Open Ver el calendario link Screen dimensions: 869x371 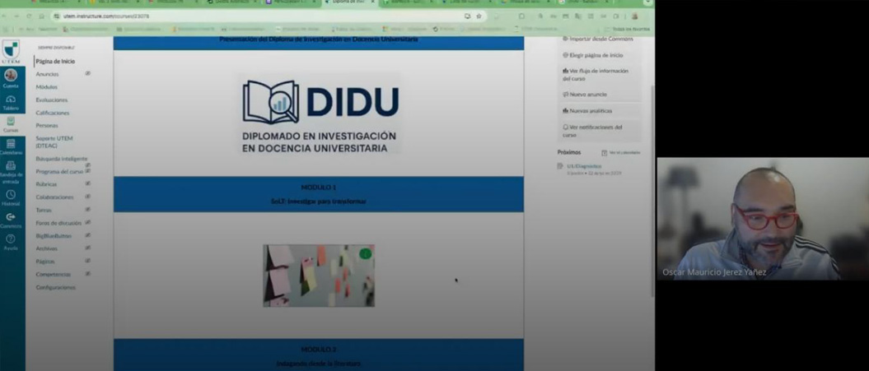click(x=621, y=152)
